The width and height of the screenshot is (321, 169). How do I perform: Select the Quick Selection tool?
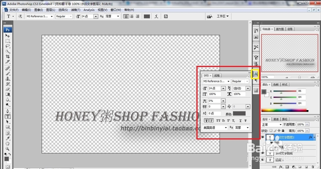point(8,51)
